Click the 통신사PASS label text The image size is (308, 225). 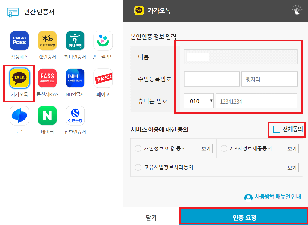47,94
